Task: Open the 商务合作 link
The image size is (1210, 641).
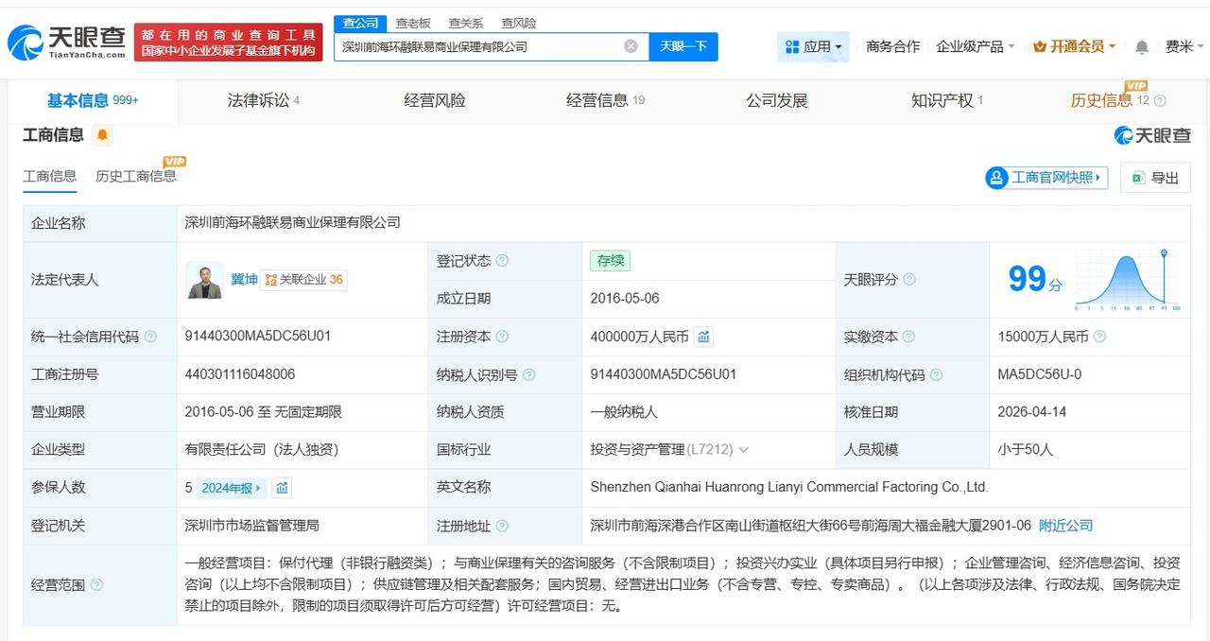Action: tap(892, 46)
